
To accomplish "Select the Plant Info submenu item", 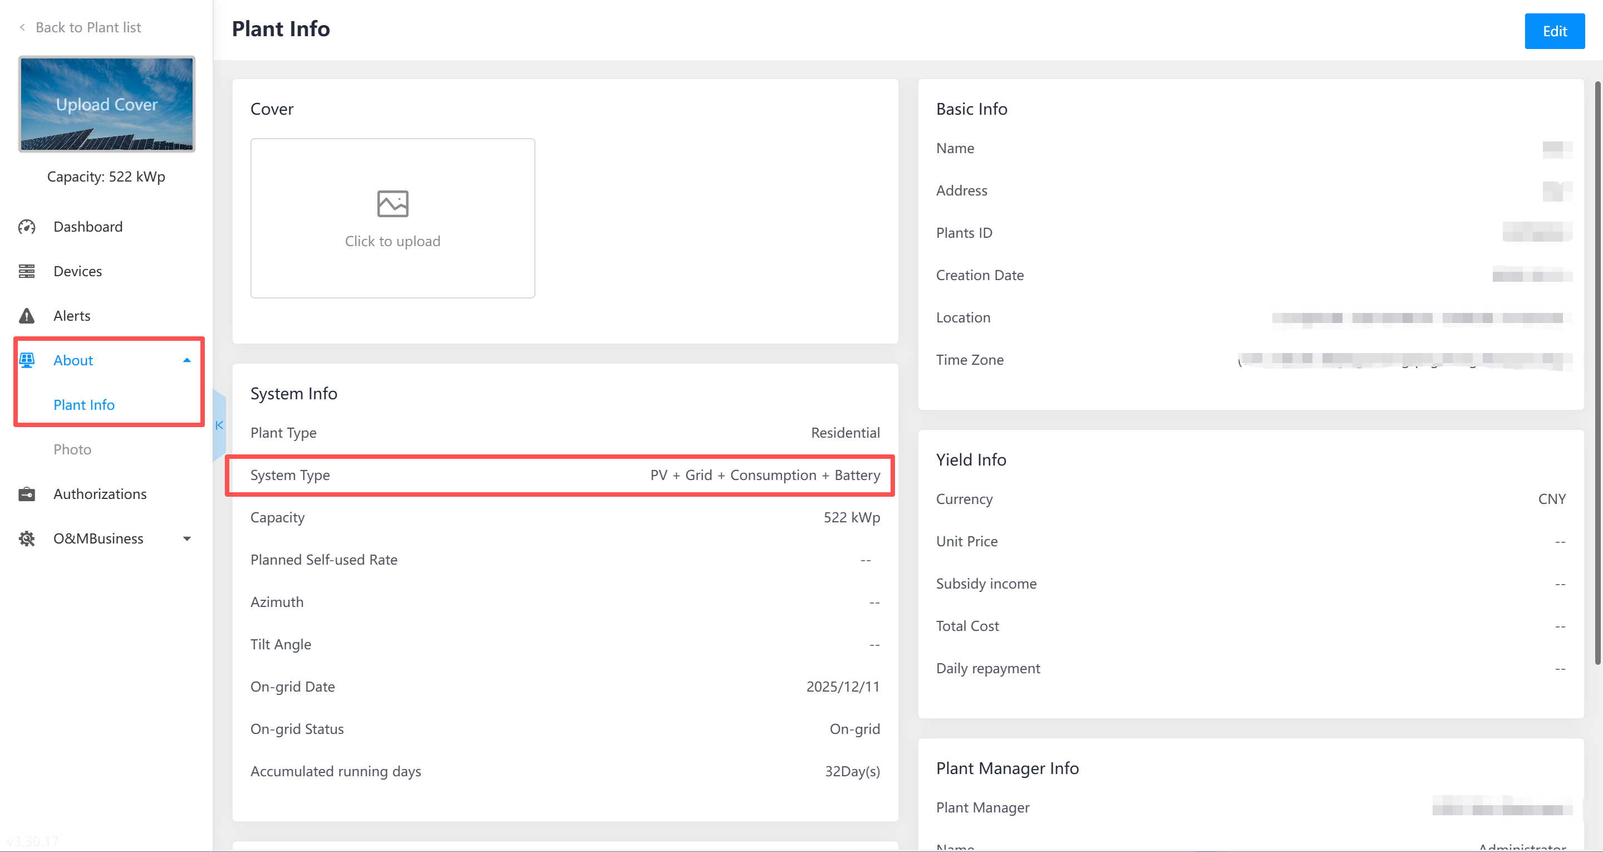I will pyautogui.click(x=84, y=405).
